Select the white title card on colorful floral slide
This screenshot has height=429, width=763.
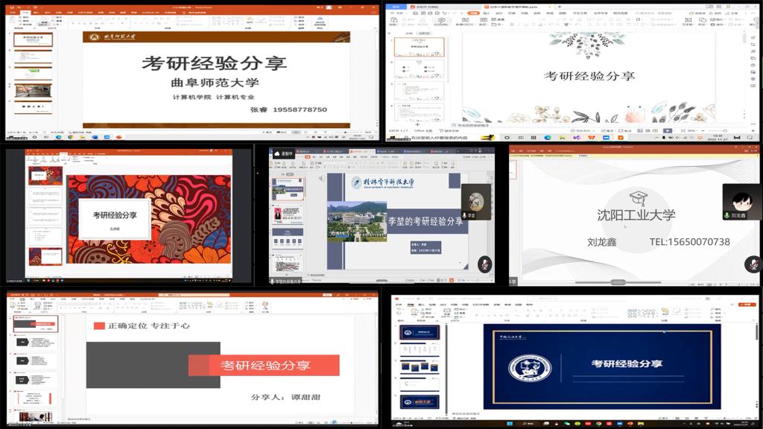[115, 217]
